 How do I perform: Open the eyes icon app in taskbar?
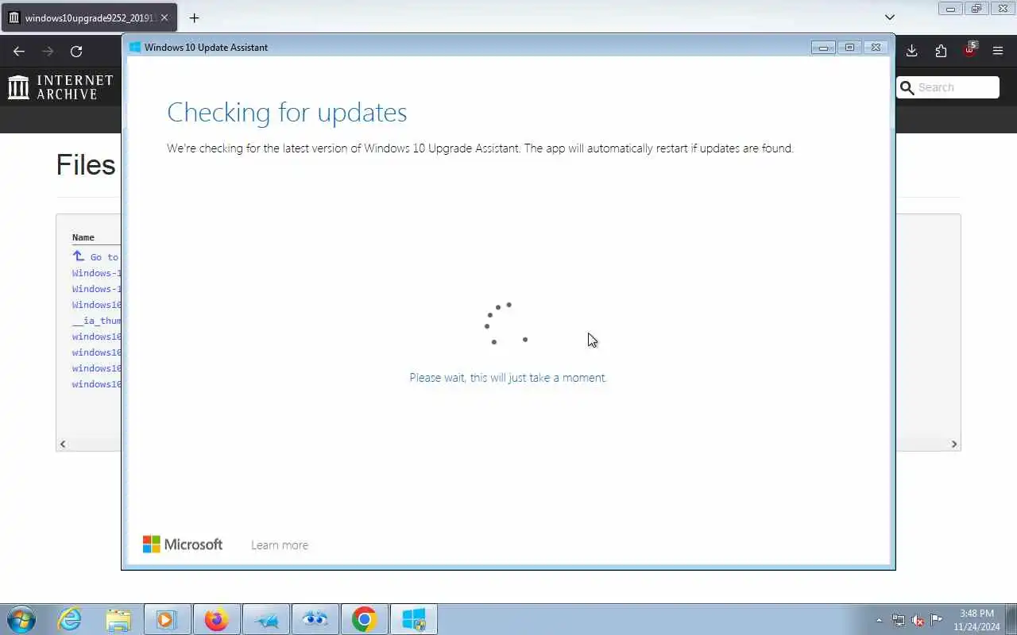pos(315,619)
